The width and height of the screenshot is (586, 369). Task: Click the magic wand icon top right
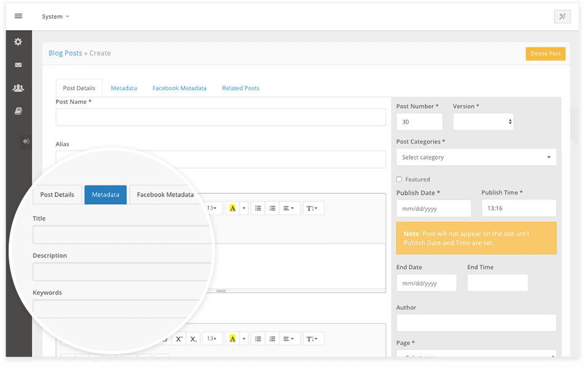(562, 17)
